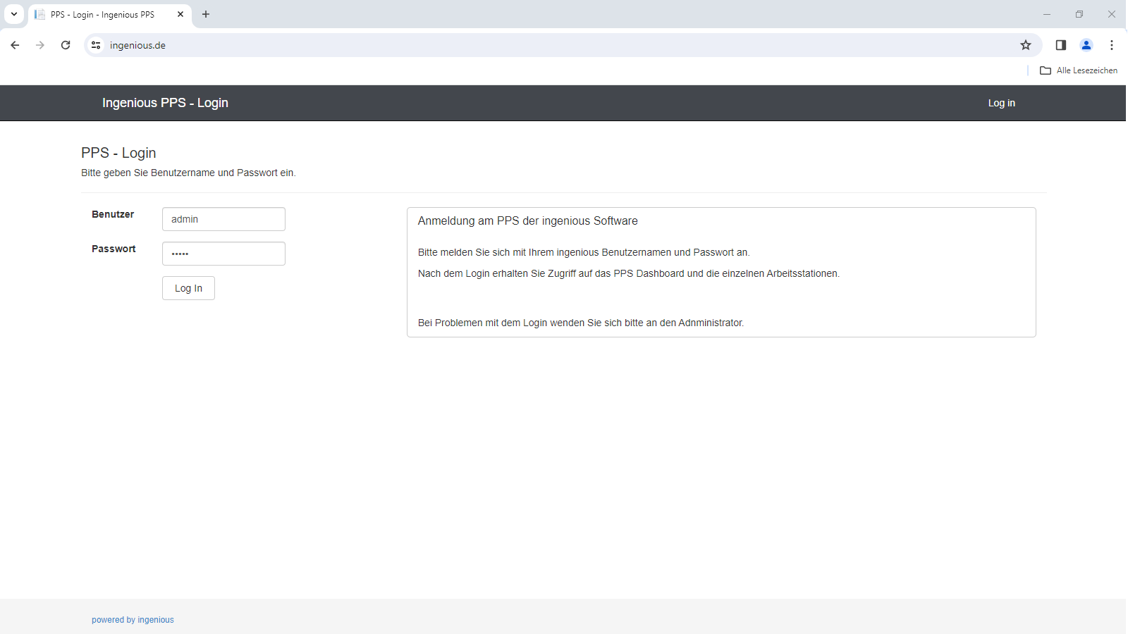Click the Passwort label
The width and height of the screenshot is (1128, 634).
pyautogui.click(x=114, y=249)
